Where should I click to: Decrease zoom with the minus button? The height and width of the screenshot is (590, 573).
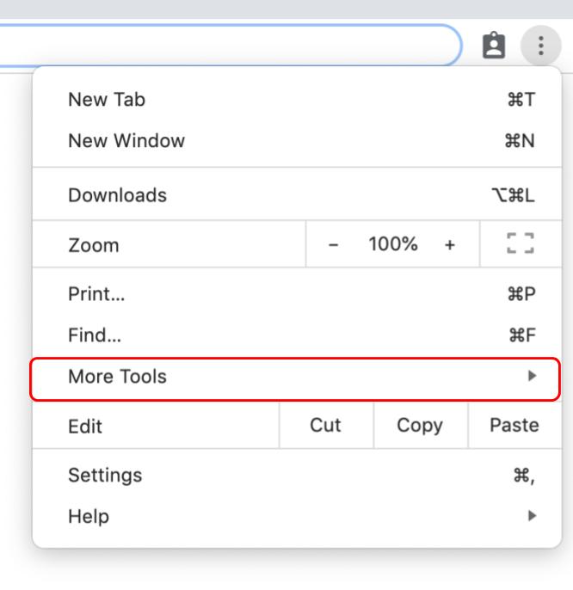click(333, 245)
